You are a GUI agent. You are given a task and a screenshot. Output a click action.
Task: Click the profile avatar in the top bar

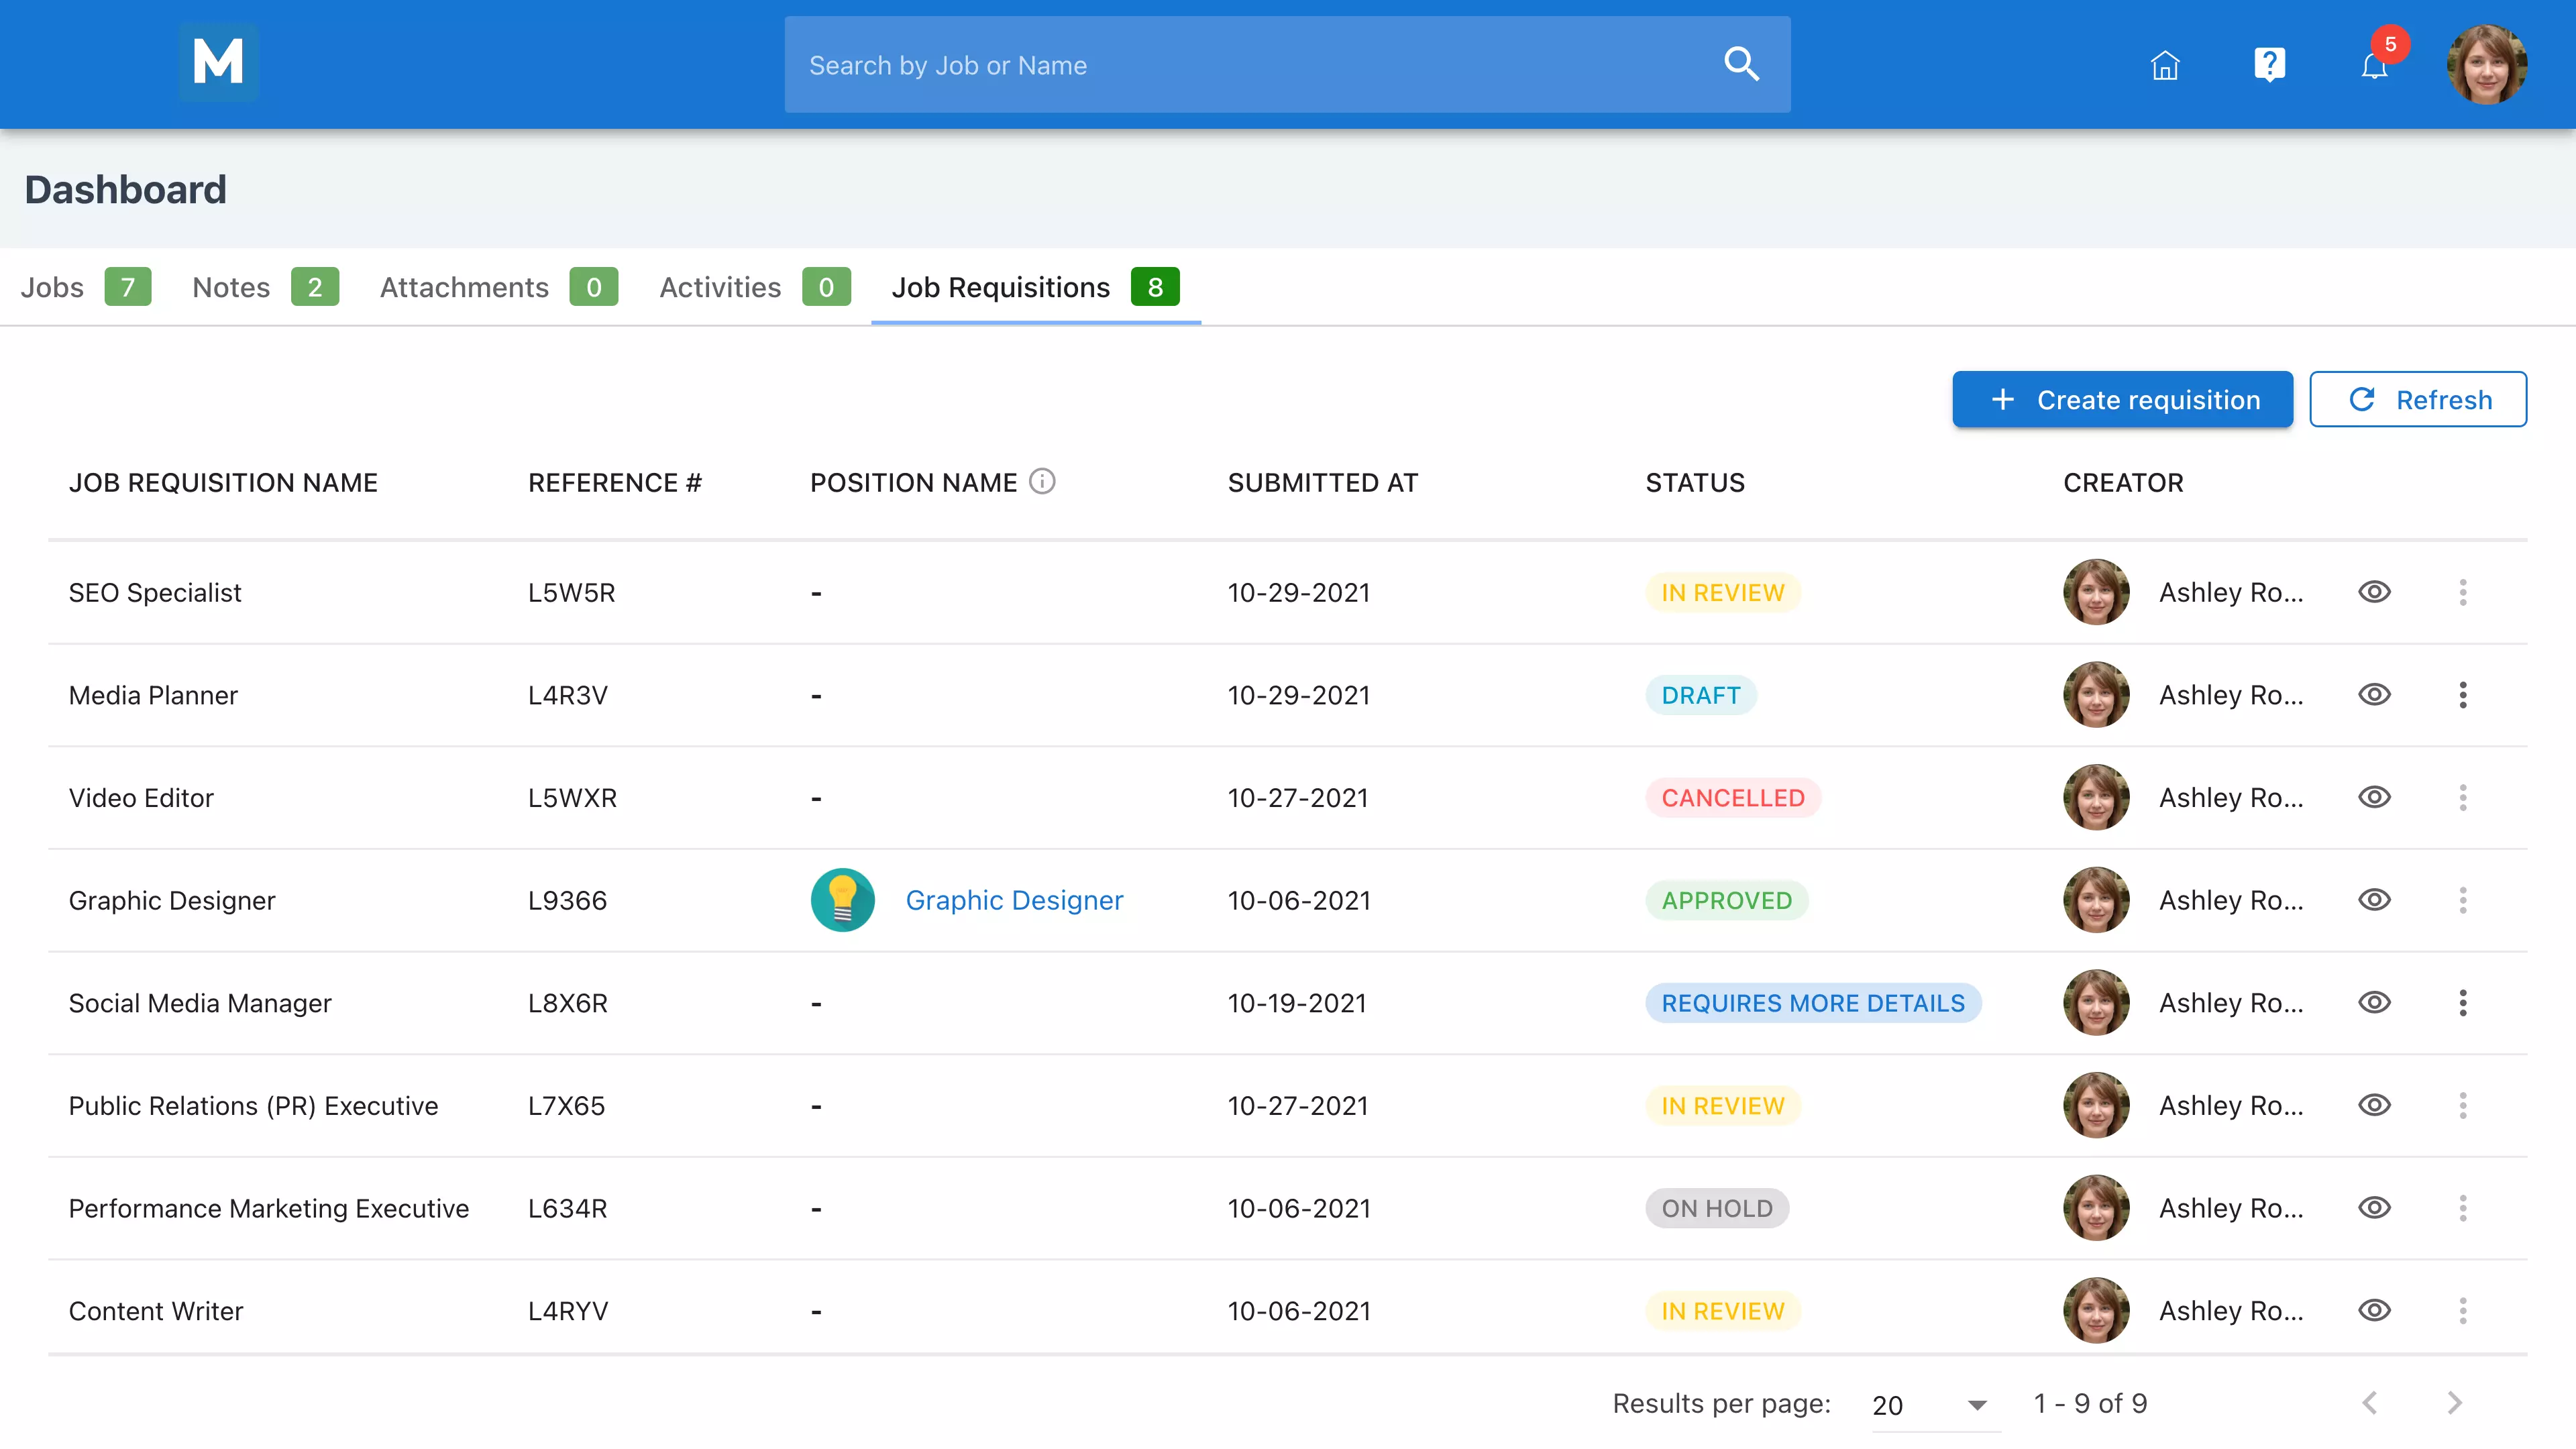point(2488,64)
